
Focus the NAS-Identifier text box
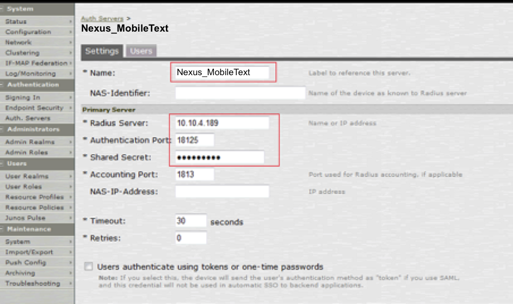pos(240,93)
